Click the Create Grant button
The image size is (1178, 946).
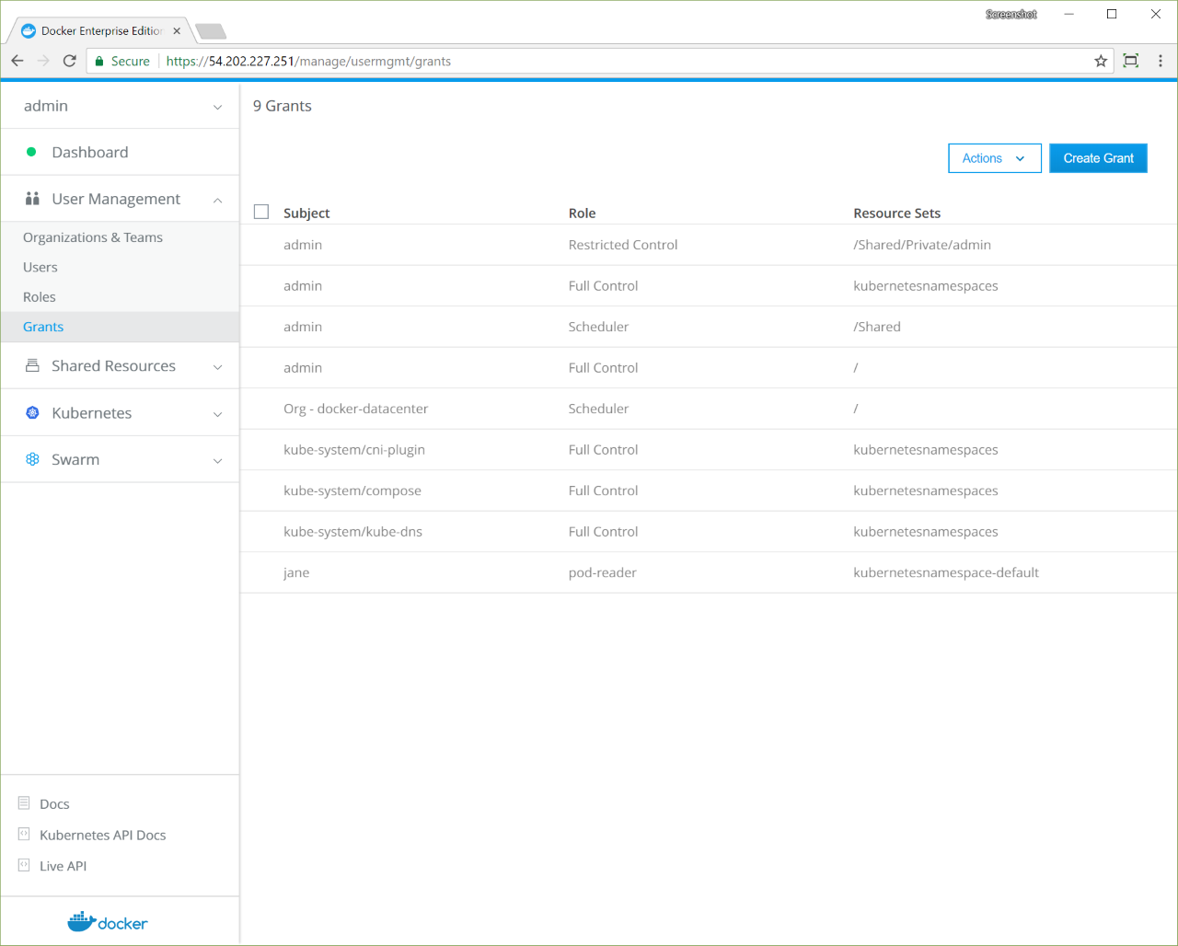(x=1098, y=158)
